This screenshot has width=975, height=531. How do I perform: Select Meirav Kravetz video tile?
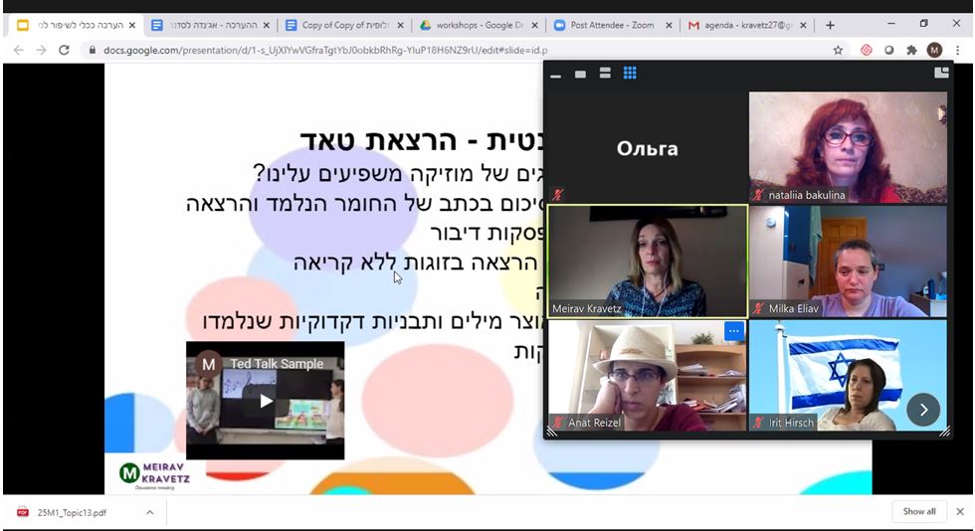coord(648,262)
